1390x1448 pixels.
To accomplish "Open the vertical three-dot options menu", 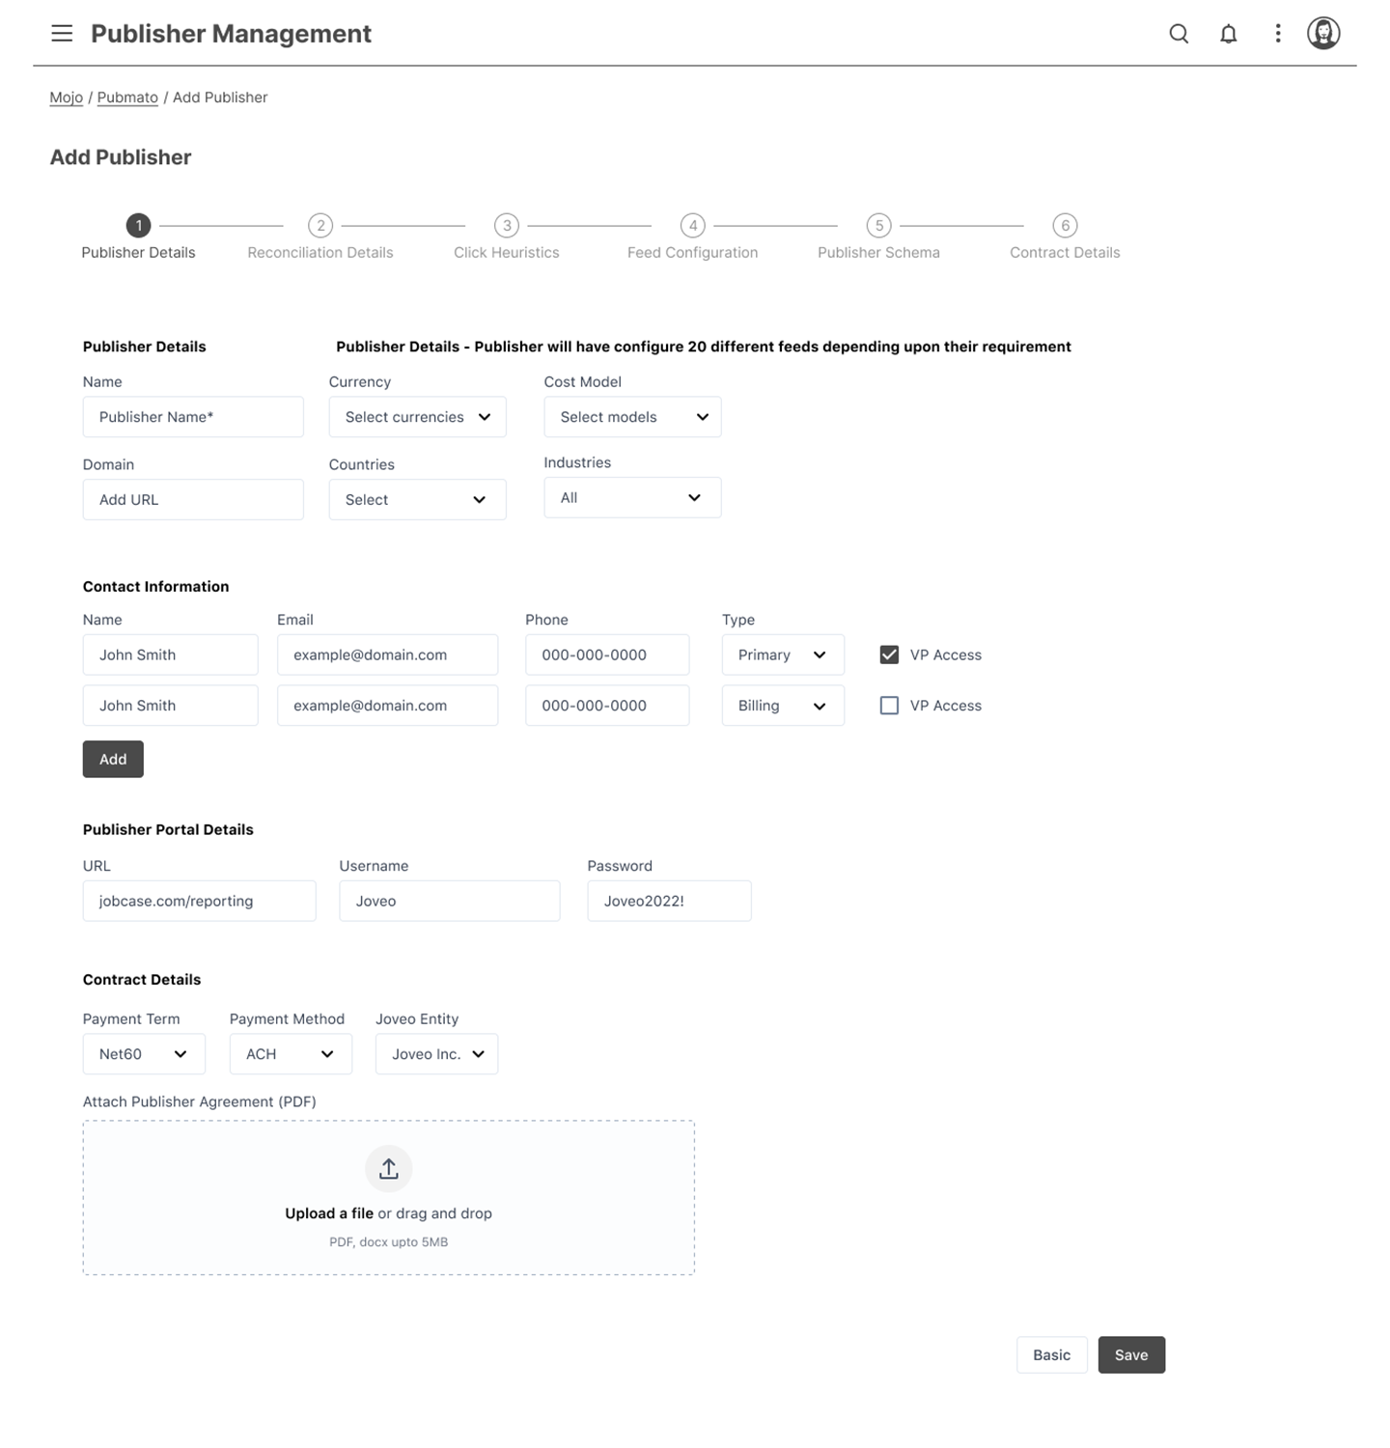I will [1277, 34].
